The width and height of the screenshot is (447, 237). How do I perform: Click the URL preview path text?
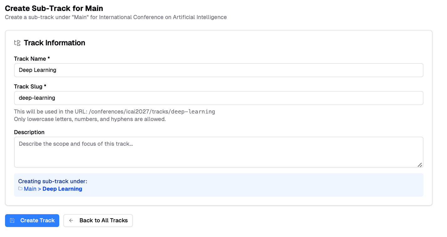pos(152,112)
